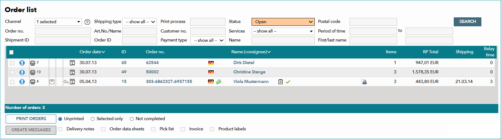Click the CREATE MESSAGES button
Screen dimensions: 501x139
pyautogui.click(x=31, y=130)
